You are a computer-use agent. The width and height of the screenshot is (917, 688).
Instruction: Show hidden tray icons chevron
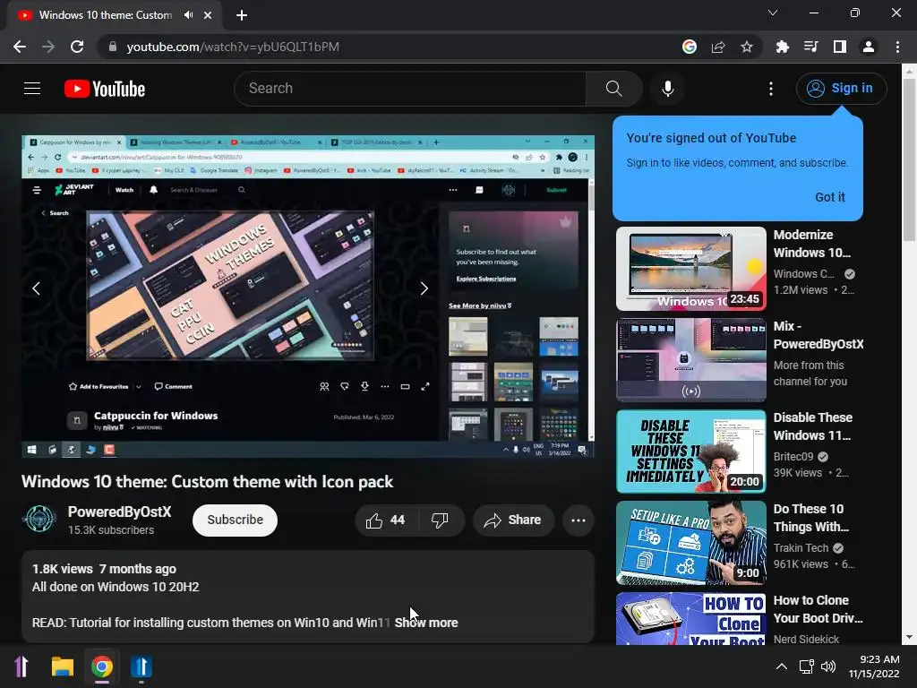pos(781,666)
